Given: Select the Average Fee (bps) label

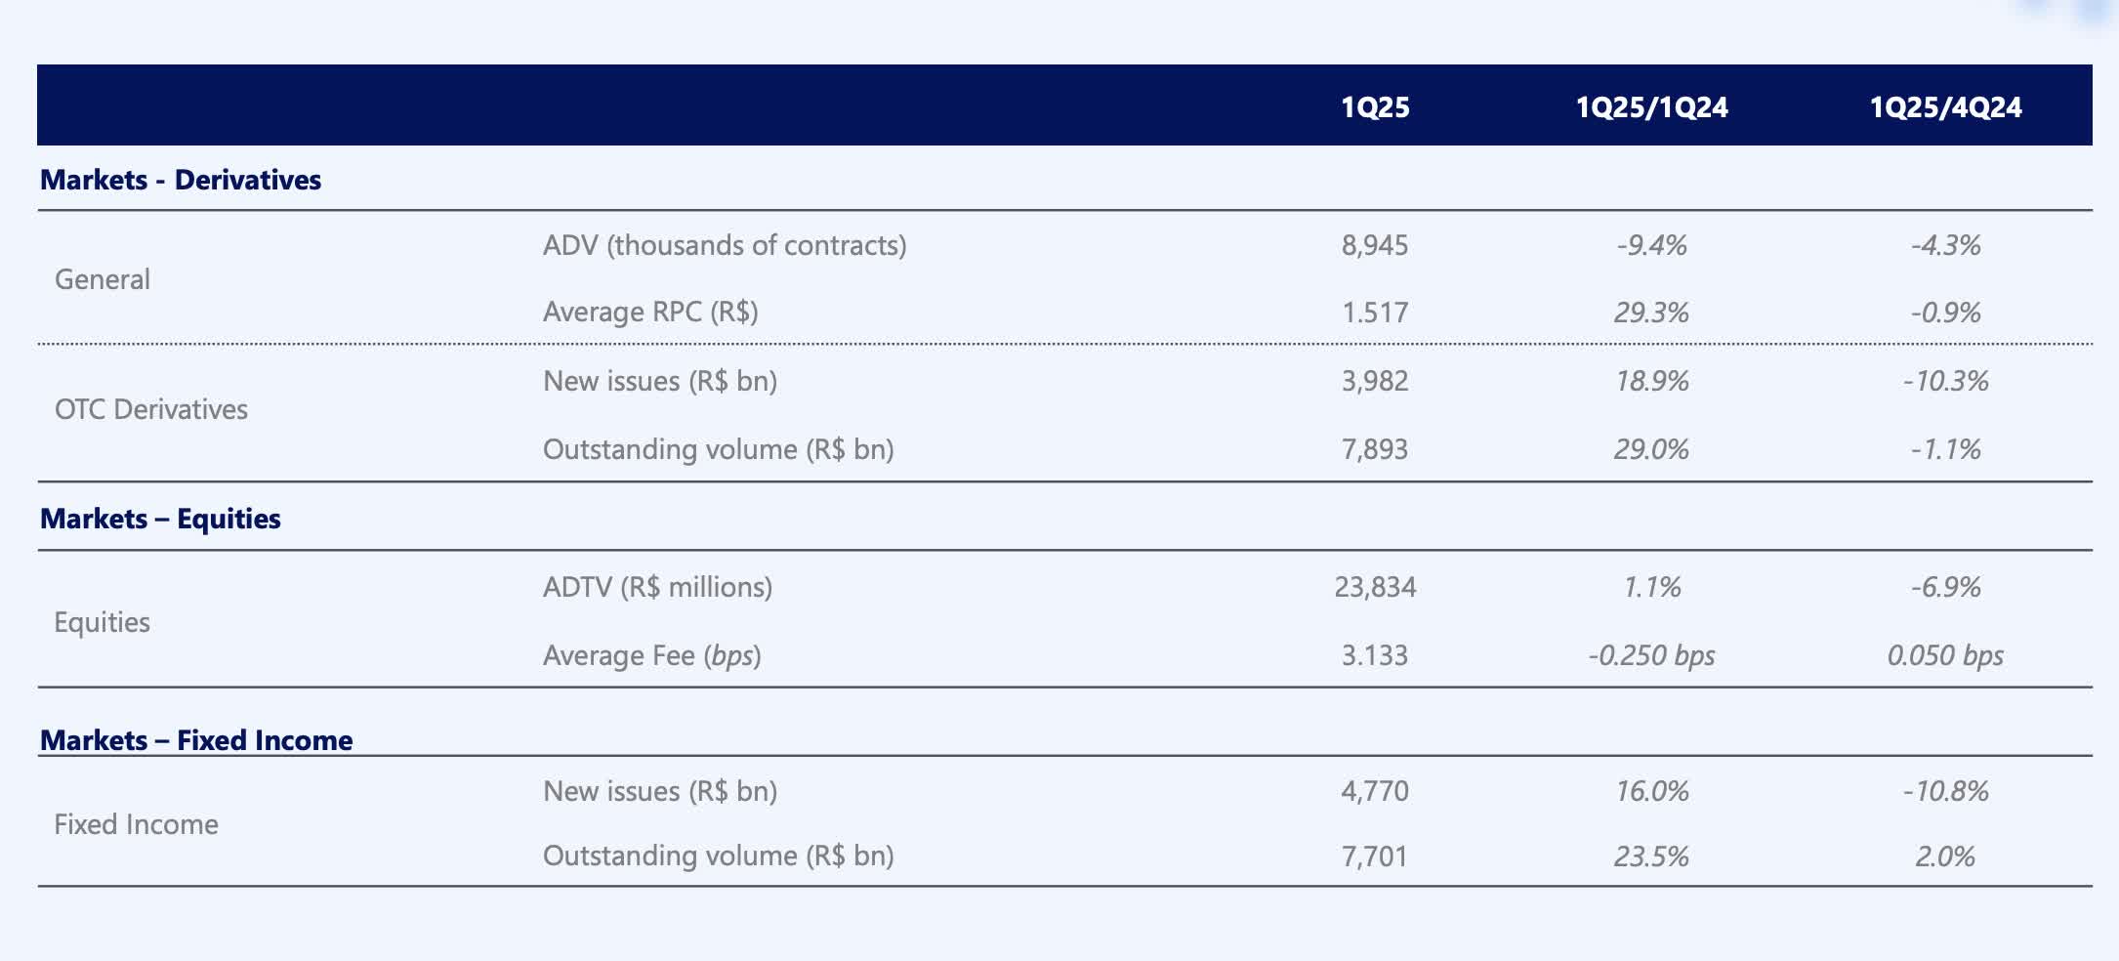Looking at the screenshot, I should coord(651,655).
